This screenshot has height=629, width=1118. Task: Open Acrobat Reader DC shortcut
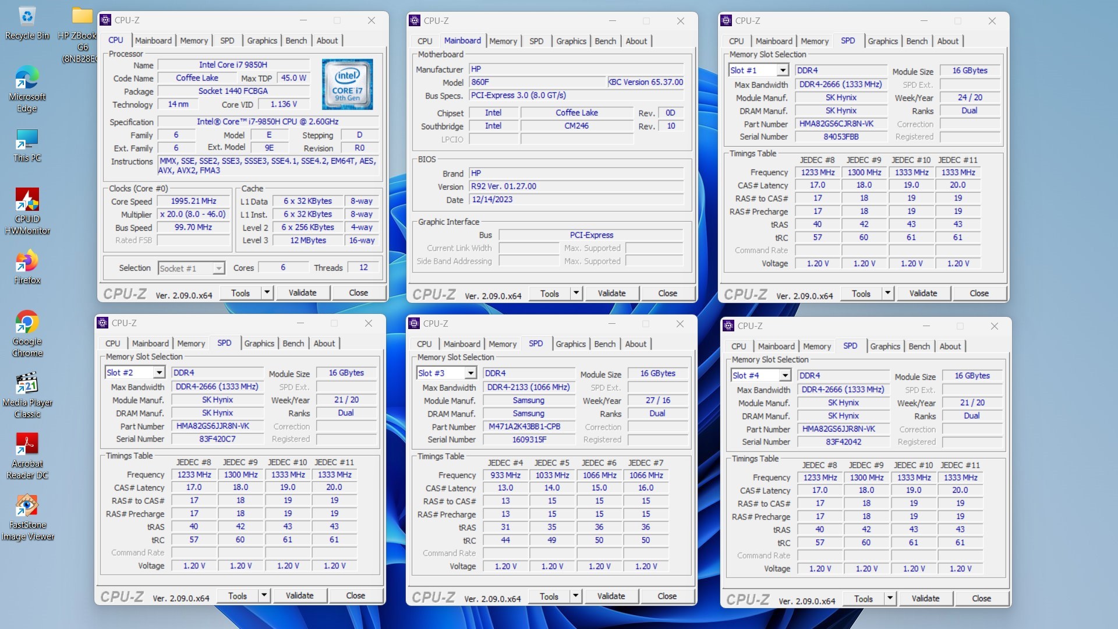click(27, 456)
